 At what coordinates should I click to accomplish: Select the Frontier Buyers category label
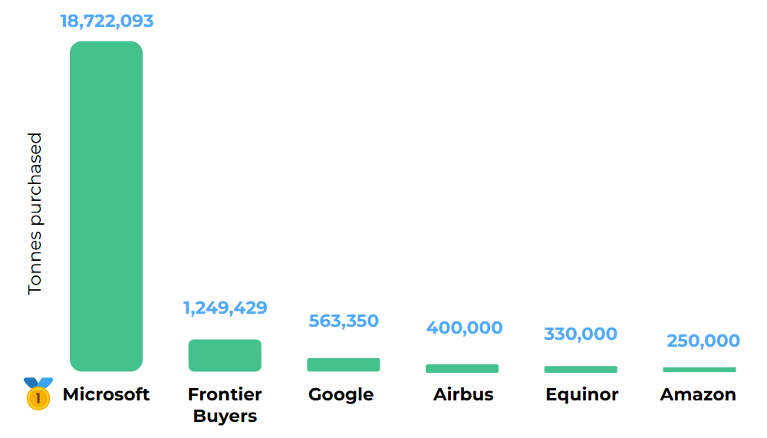pos(225,405)
